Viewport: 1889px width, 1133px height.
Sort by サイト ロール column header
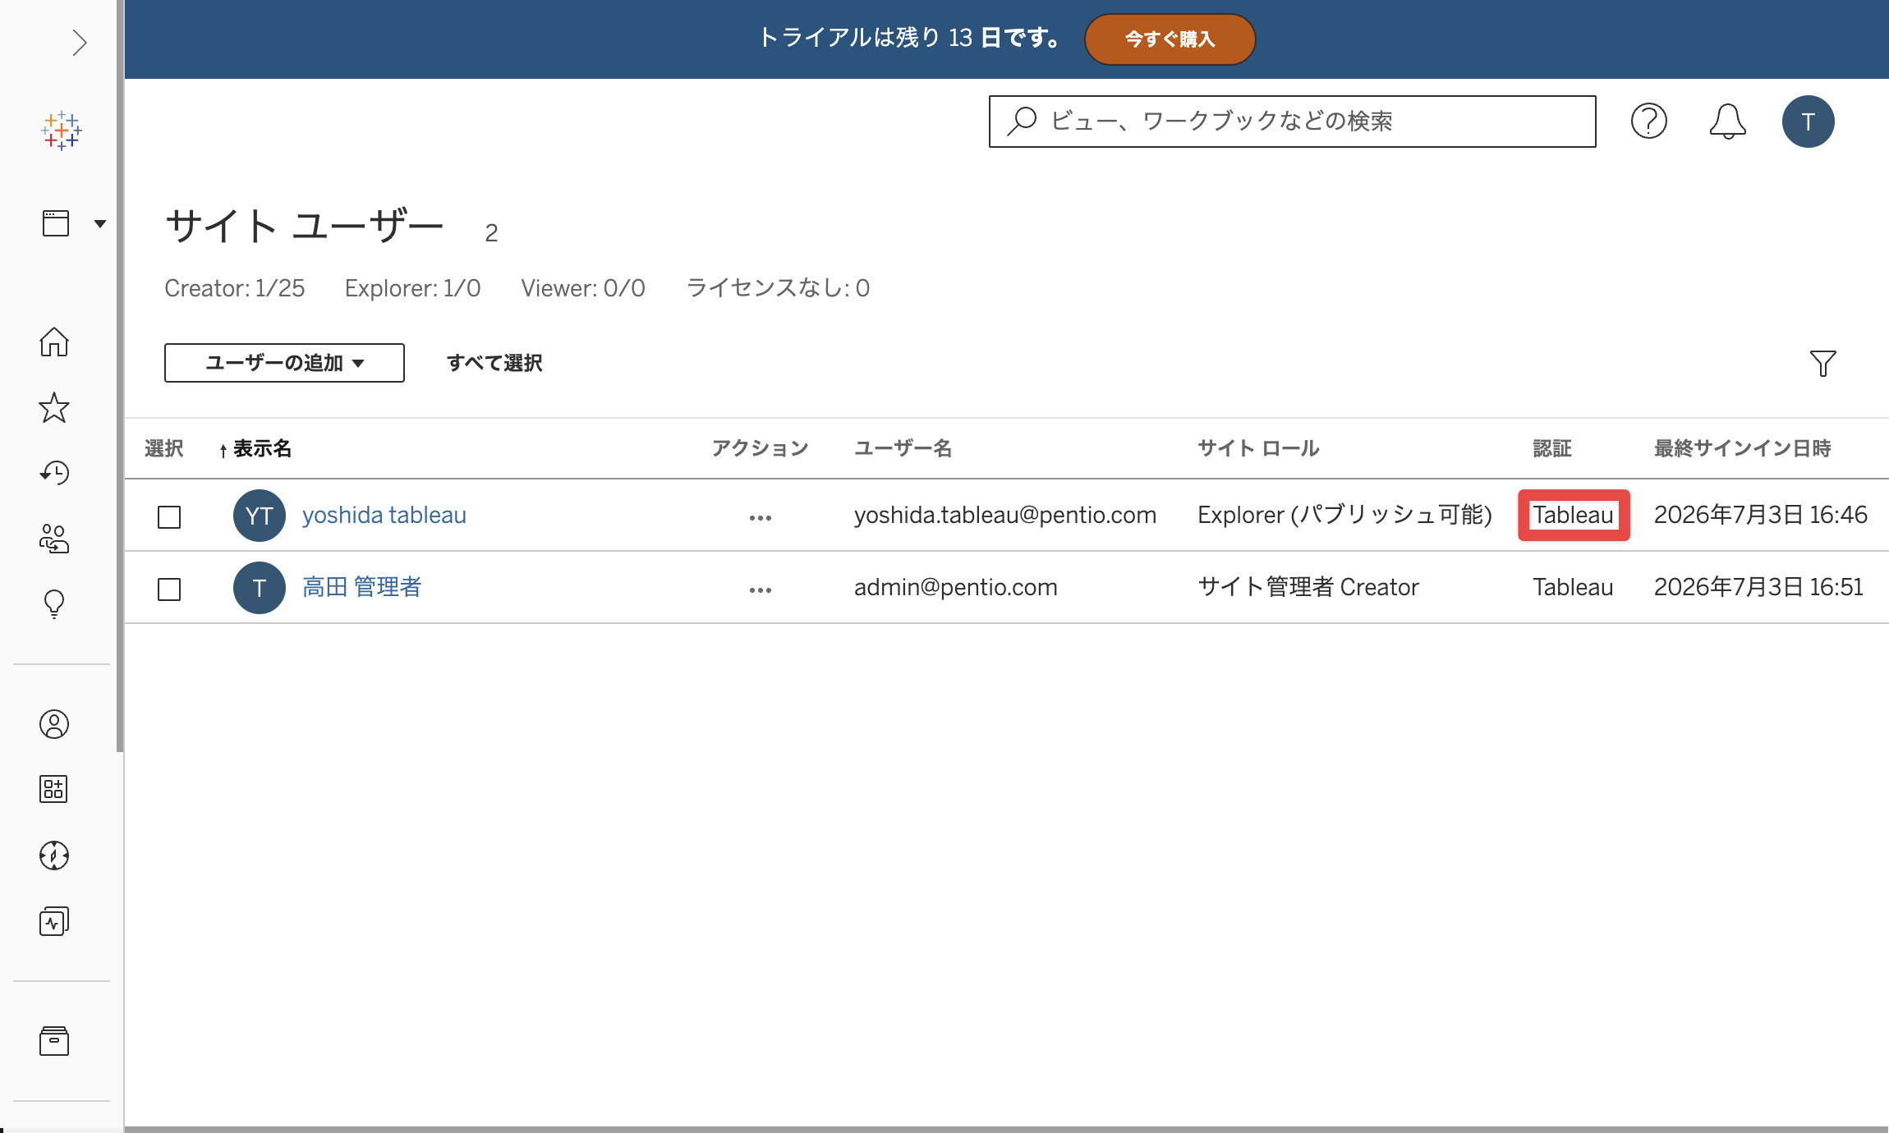click(1258, 448)
